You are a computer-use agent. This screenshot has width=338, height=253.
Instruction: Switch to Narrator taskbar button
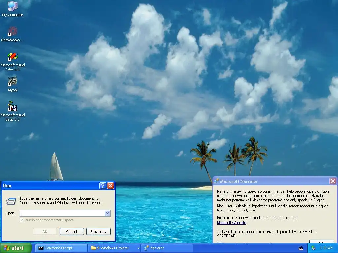pyautogui.click(x=167, y=248)
